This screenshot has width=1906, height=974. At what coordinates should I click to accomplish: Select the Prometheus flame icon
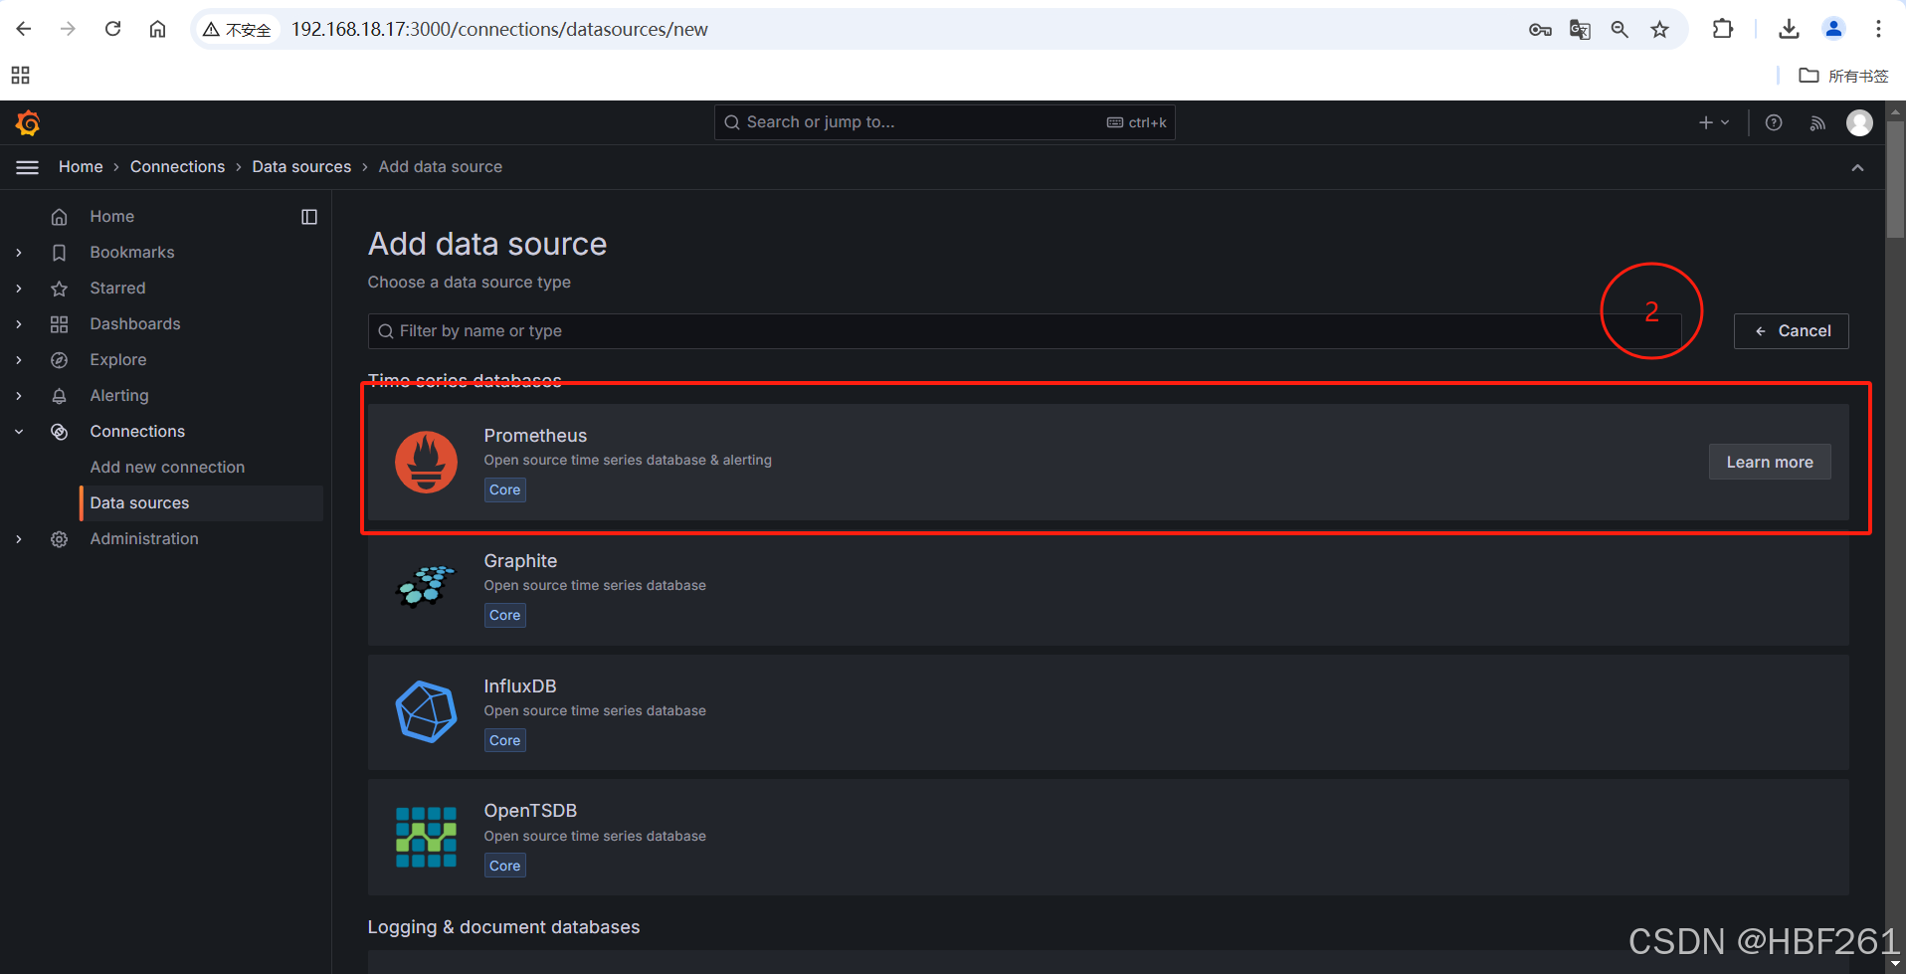(426, 462)
